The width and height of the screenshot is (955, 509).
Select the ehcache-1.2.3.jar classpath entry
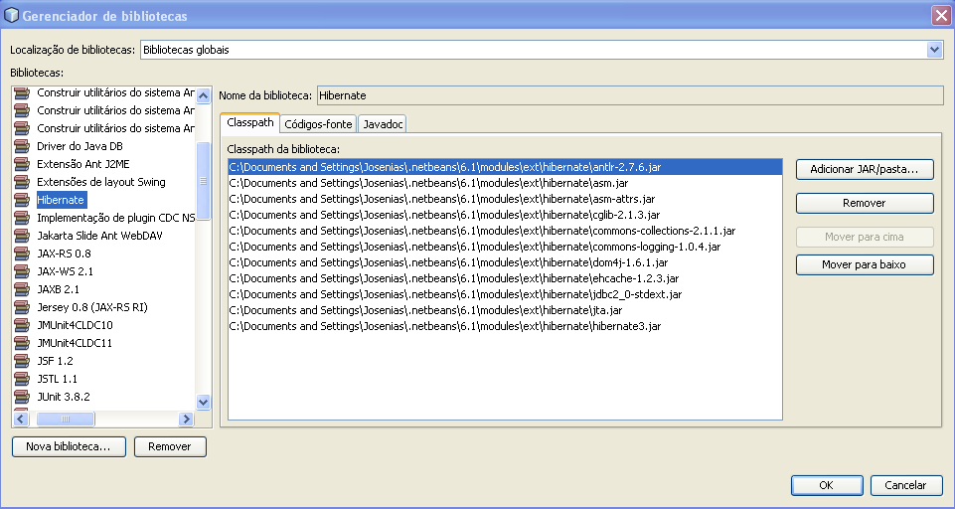pos(453,278)
